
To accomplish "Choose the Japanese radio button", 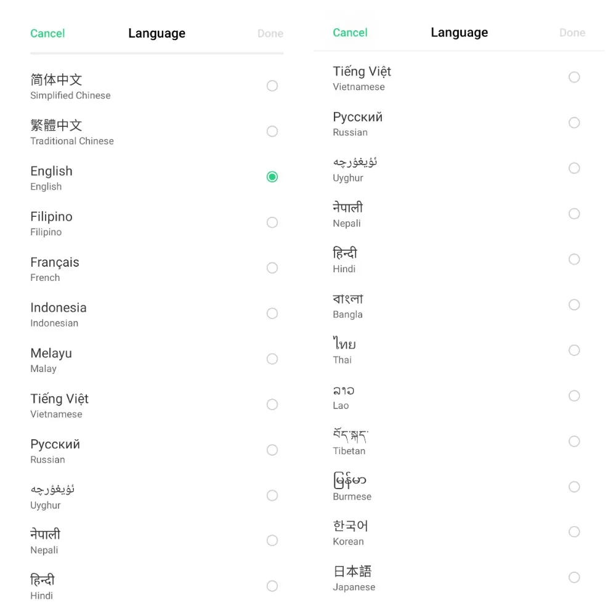I will [x=574, y=578].
